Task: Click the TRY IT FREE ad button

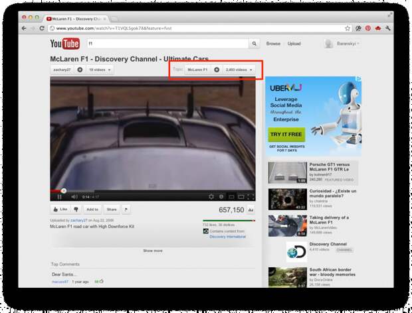Action: [286, 135]
